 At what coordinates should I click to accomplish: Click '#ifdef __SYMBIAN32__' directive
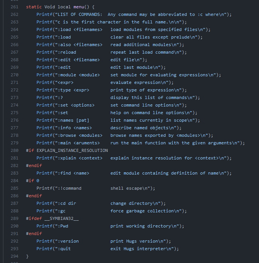(x=52, y=218)
